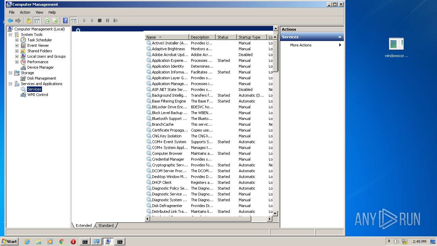Sort by the Status column header

pos(226,37)
